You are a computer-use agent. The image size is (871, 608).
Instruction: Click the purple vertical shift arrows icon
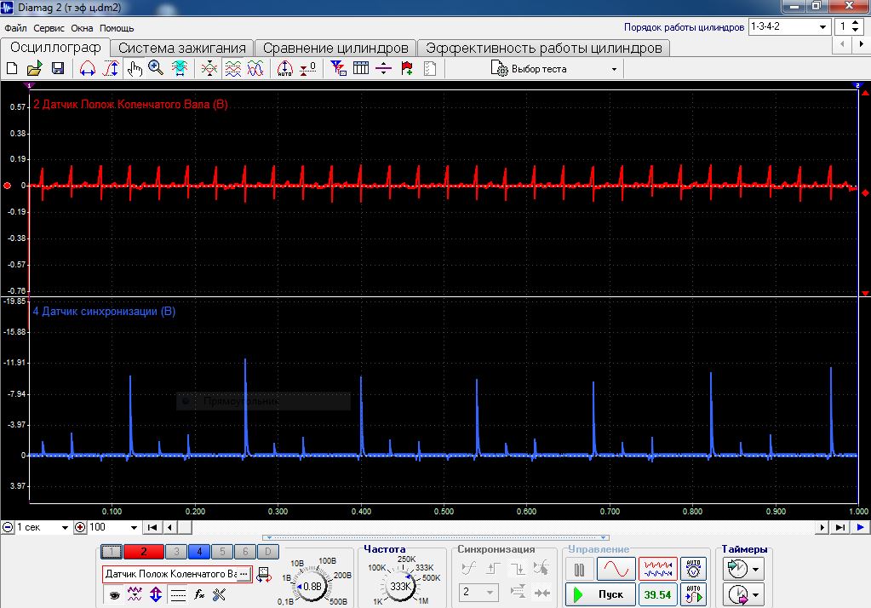coord(156,594)
